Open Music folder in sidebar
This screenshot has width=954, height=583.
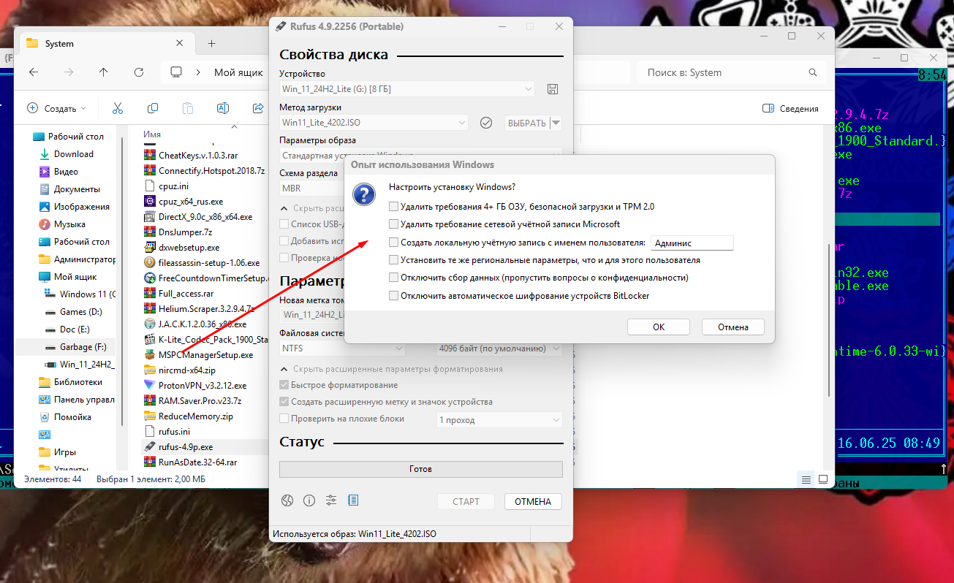click(69, 224)
